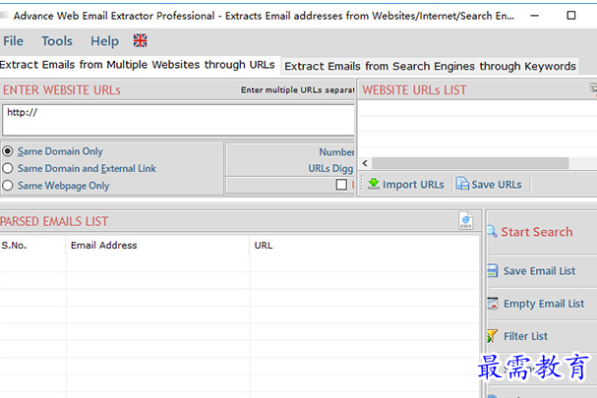
Task: Click the Filter List funnel icon
Action: (x=492, y=336)
